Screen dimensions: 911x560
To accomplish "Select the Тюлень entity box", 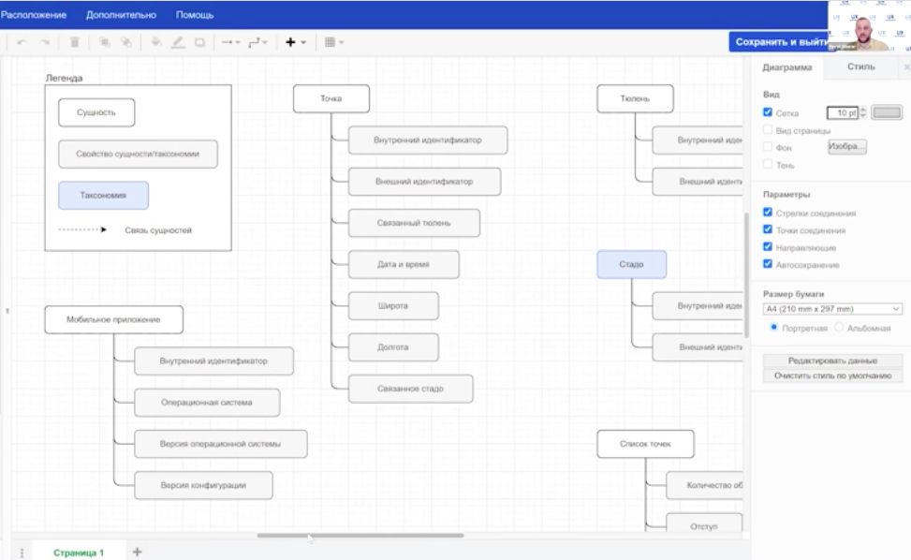I will (x=635, y=98).
